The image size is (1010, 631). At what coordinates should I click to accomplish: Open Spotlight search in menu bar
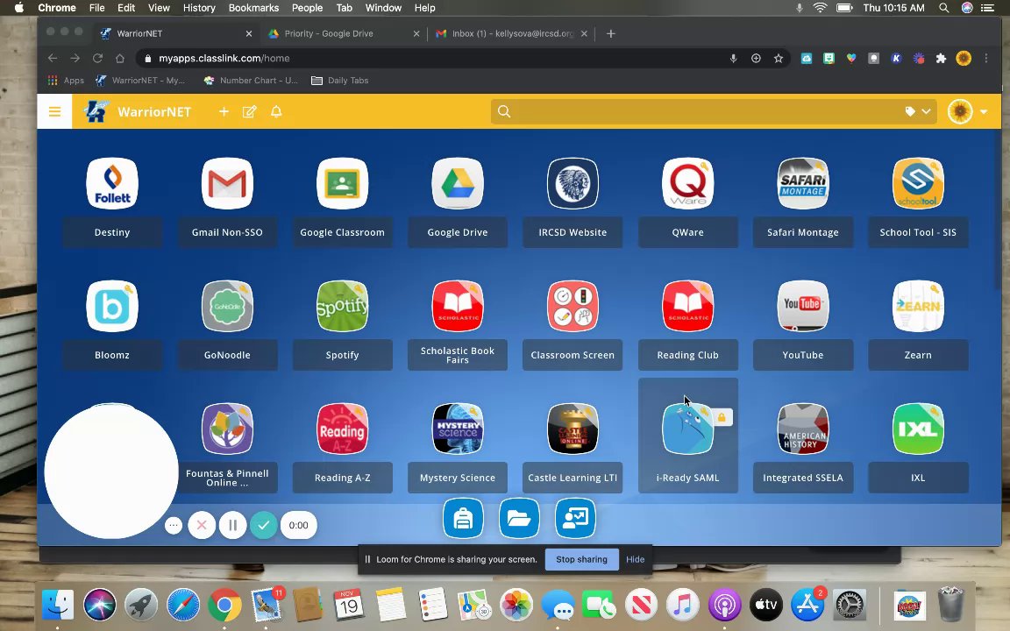(943, 8)
